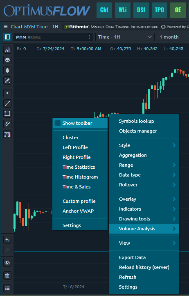Expand the Data type submenu
The image size is (189, 296).
[144, 175]
